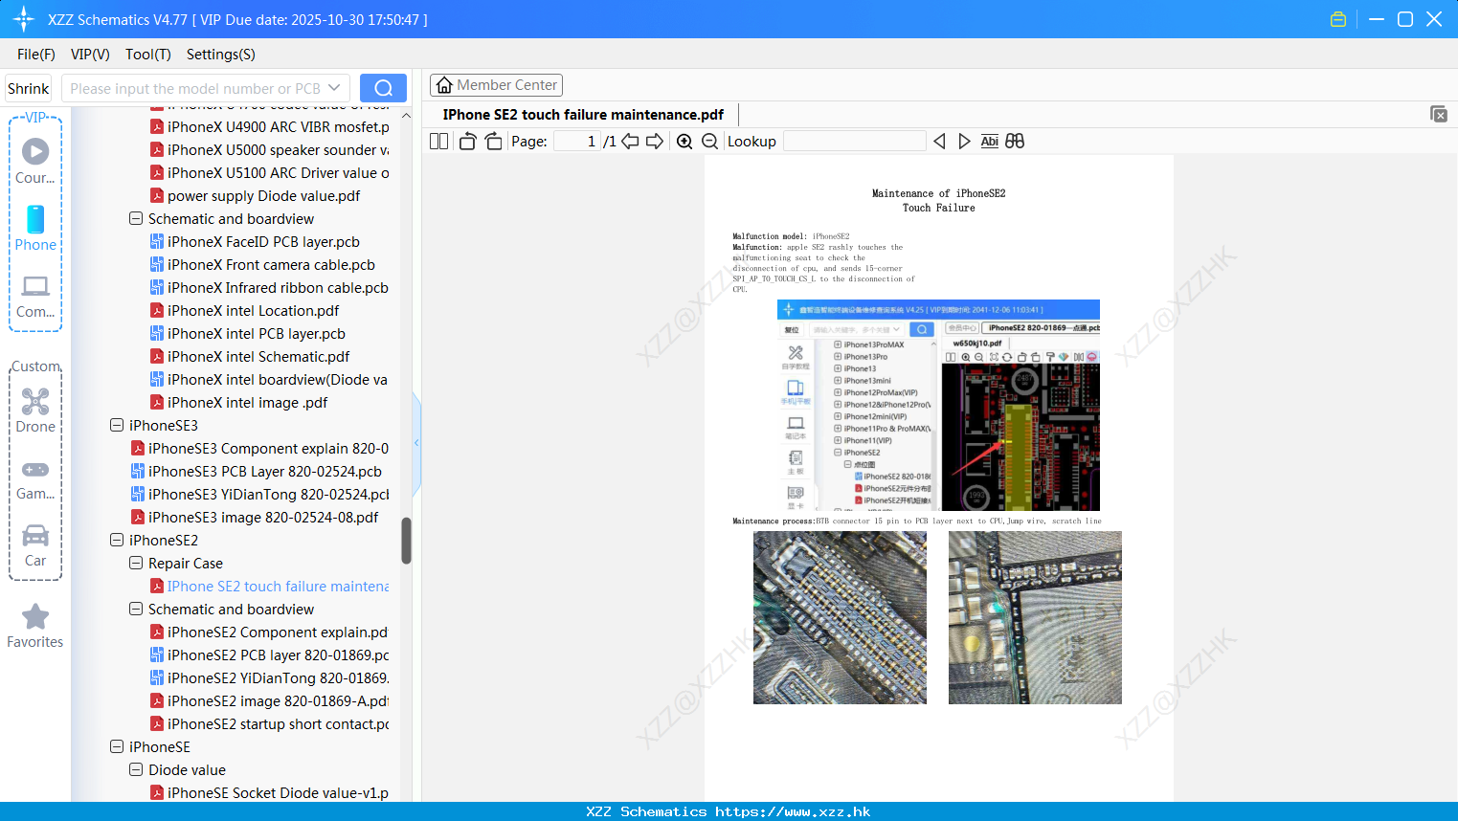The width and height of the screenshot is (1458, 821).
Task: Select the IPhone SE2 touch failure maintenance.pdf tab
Action: click(x=583, y=115)
